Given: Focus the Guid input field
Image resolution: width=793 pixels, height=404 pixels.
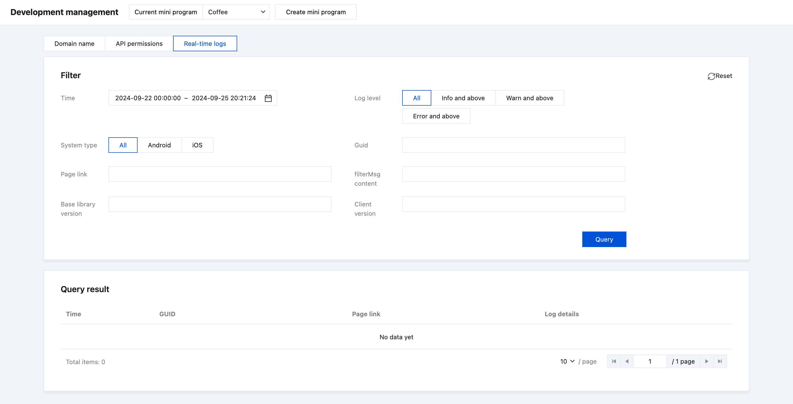Looking at the screenshot, I should coord(514,145).
